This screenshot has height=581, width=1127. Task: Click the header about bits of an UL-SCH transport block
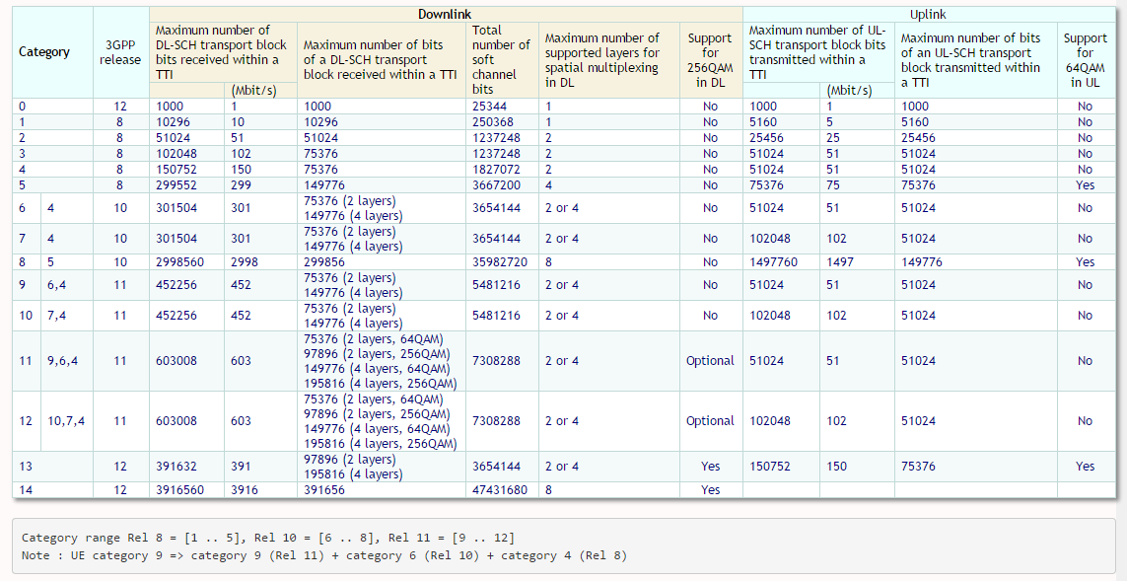tap(975, 60)
